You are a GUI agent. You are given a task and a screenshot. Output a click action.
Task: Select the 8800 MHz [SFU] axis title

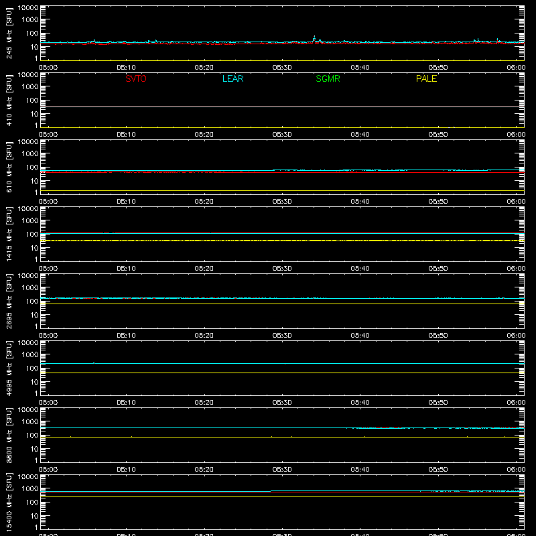[x=9, y=435]
